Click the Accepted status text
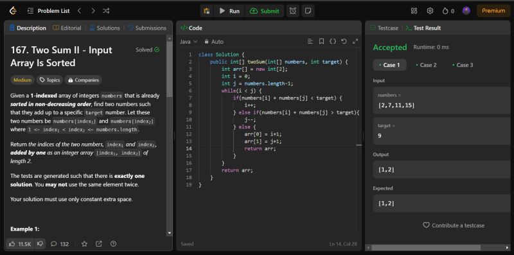Viewport: 514px width, 255px height. 390,48
